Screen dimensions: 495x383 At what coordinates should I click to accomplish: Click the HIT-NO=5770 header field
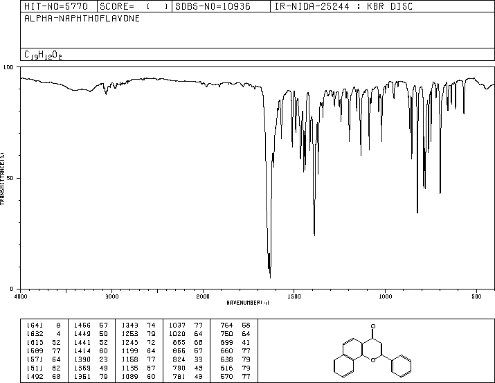pyautogui.click(x=56, y=6)
